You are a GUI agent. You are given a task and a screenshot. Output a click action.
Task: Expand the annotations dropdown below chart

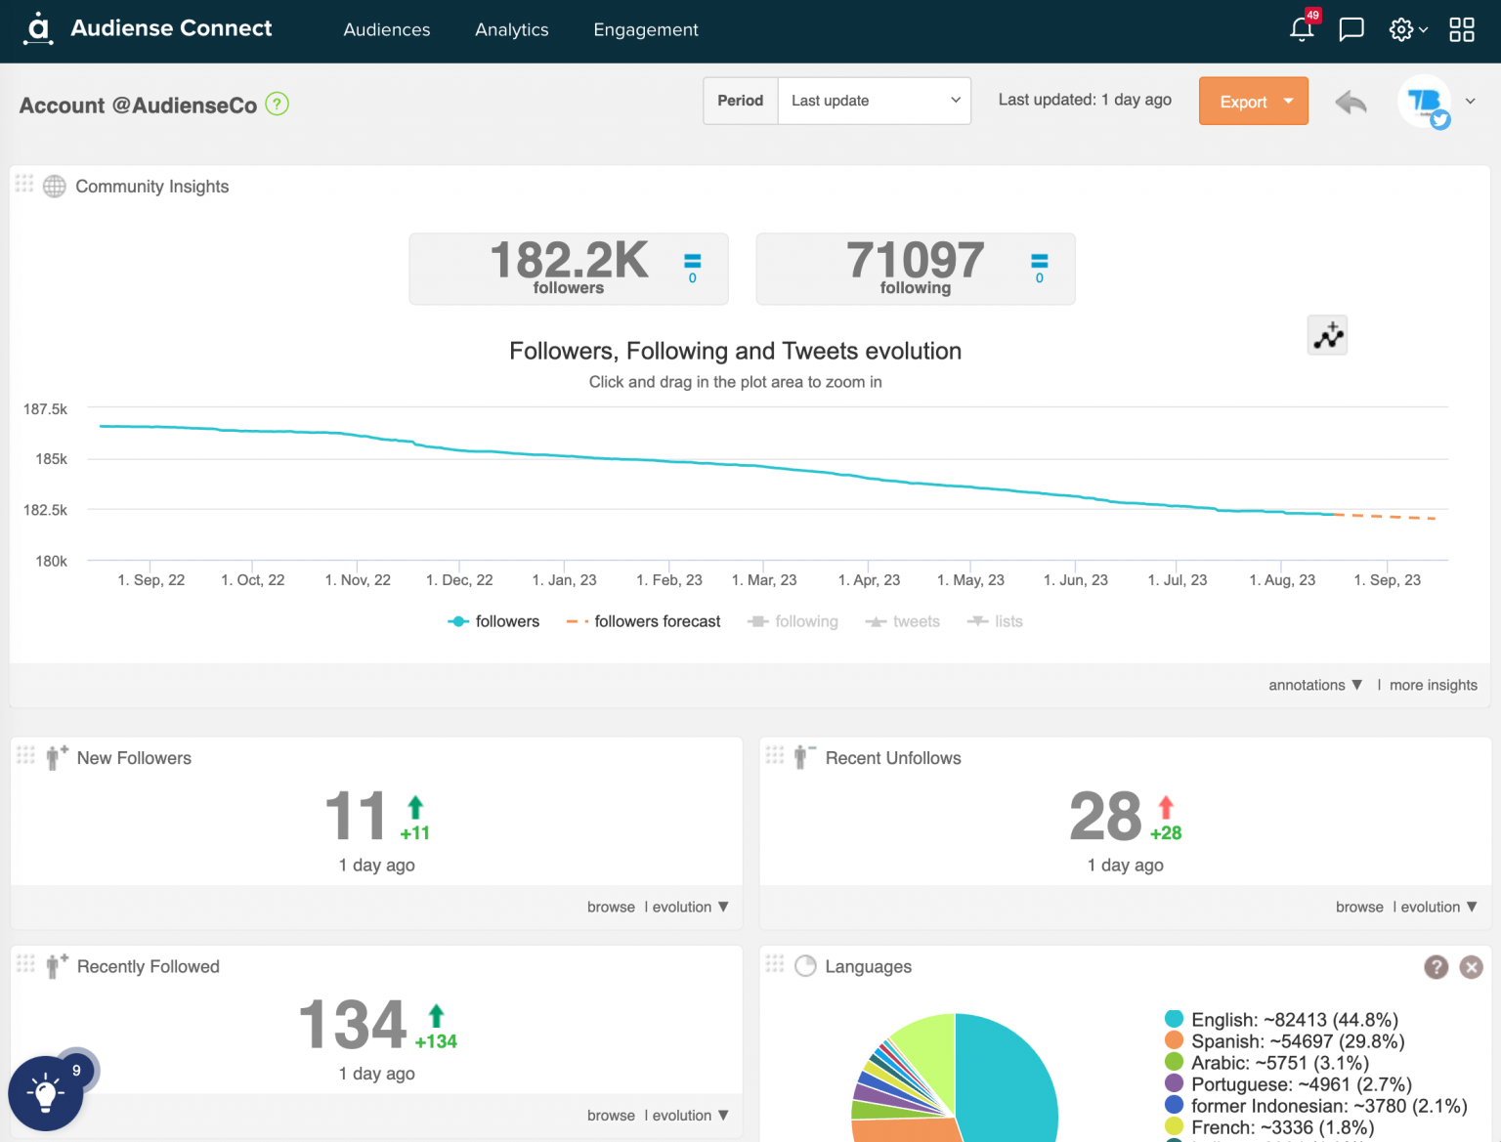tap(1314, 685)
